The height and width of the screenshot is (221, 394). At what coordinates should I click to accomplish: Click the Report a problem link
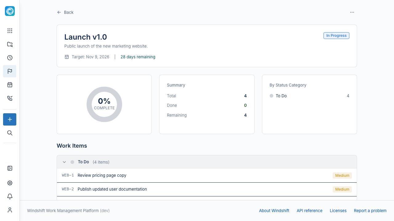[x=370, y=211]
